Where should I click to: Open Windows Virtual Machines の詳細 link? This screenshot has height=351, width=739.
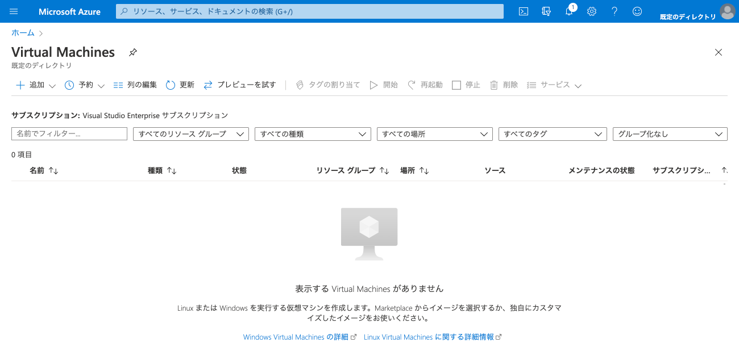(x=300, y=337)
